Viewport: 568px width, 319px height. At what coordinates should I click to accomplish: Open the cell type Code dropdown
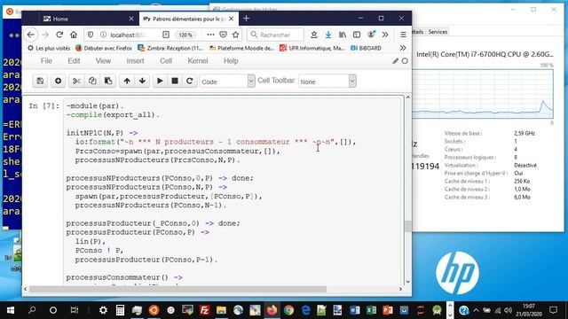coord(227,81)
